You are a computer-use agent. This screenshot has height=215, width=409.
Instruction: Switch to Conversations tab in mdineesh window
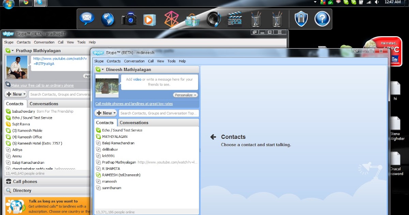point(134,123)
